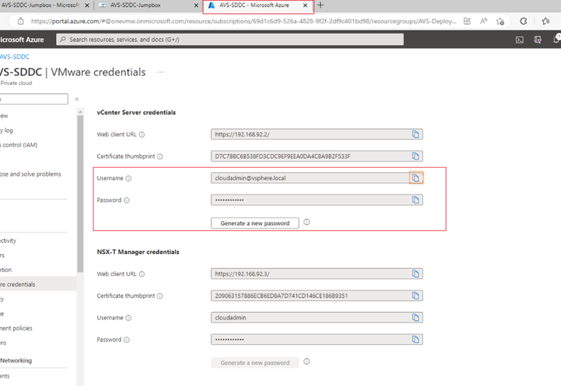
Task: Copy the NSX-T cloudadmin username
Action: (415, 318)
